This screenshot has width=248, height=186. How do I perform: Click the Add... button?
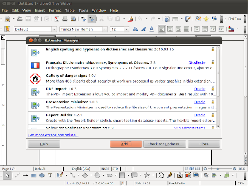(x=126, y=144)
